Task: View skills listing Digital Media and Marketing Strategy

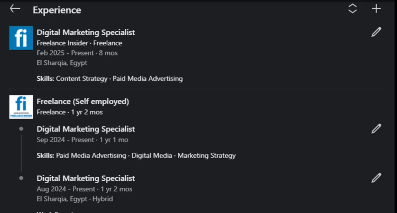Action: pos(136,156)
